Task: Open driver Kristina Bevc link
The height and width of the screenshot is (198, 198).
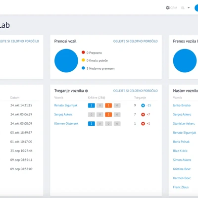Action: click(x=182, y=169)
